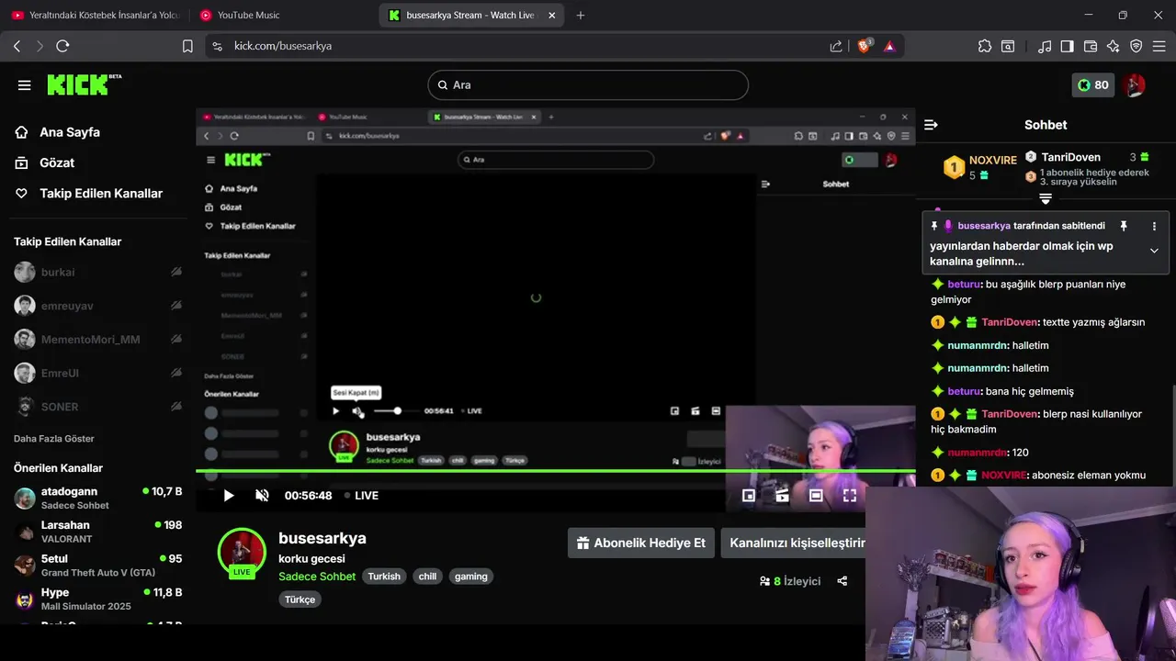The height and width of the screenshot is (661, 1176).
Task: Toggle the browser sidebar panel
Action: pos(1068,46)
